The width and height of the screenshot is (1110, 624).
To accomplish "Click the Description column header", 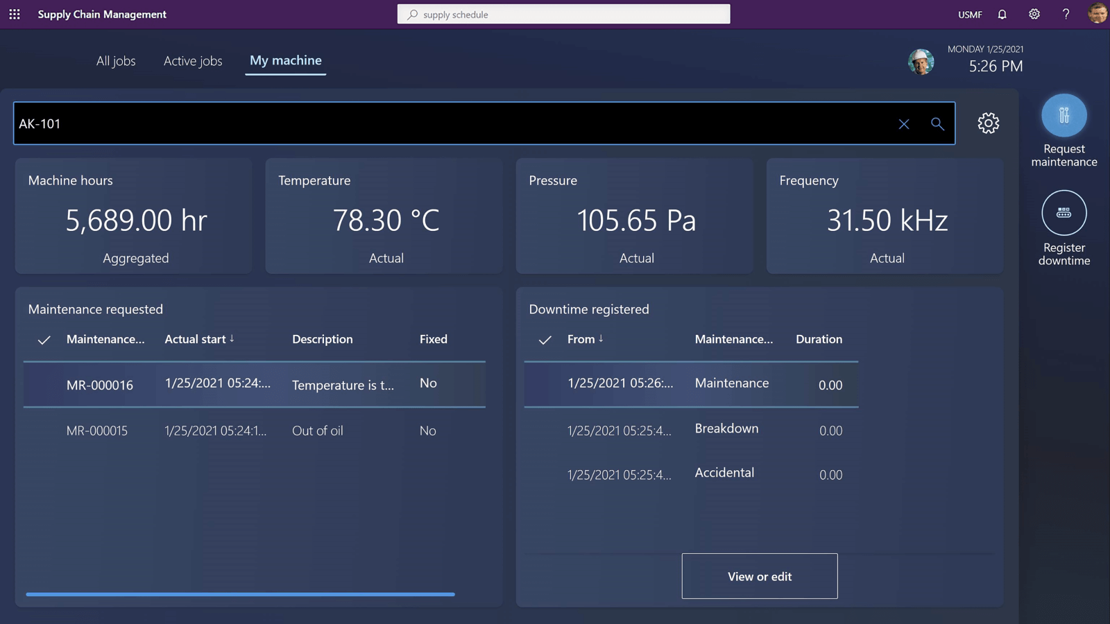I will click(322, 339).
